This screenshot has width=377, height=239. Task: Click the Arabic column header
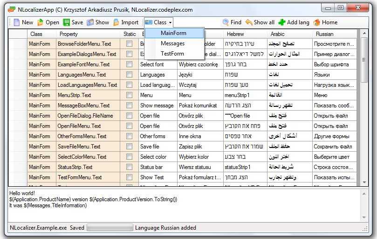(x=290, y=34)
